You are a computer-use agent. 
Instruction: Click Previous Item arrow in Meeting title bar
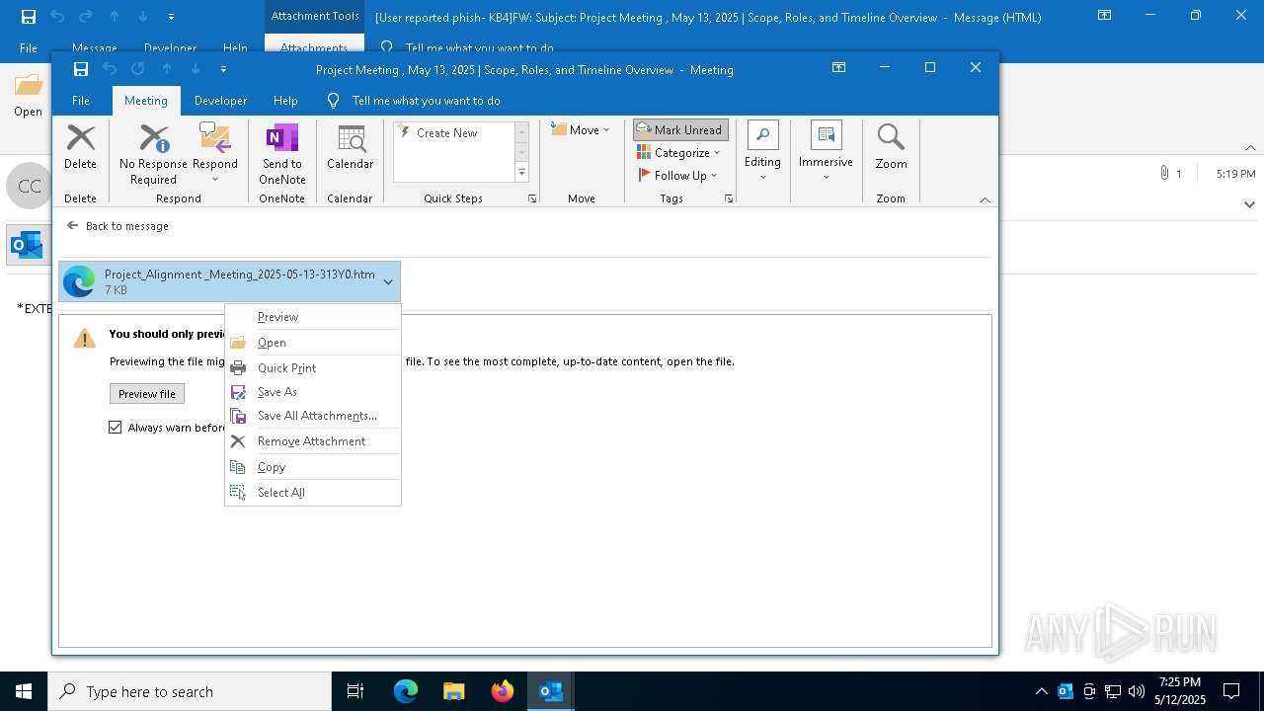pyautogui.click(x=167, y=69)
